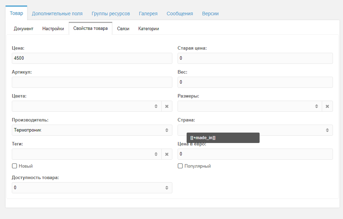Focus the Цена input field
Screen dimensions: 343x219
coord(92,58)
